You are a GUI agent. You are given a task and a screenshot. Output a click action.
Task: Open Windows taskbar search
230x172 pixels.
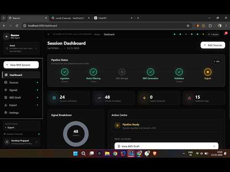point(83,153)
